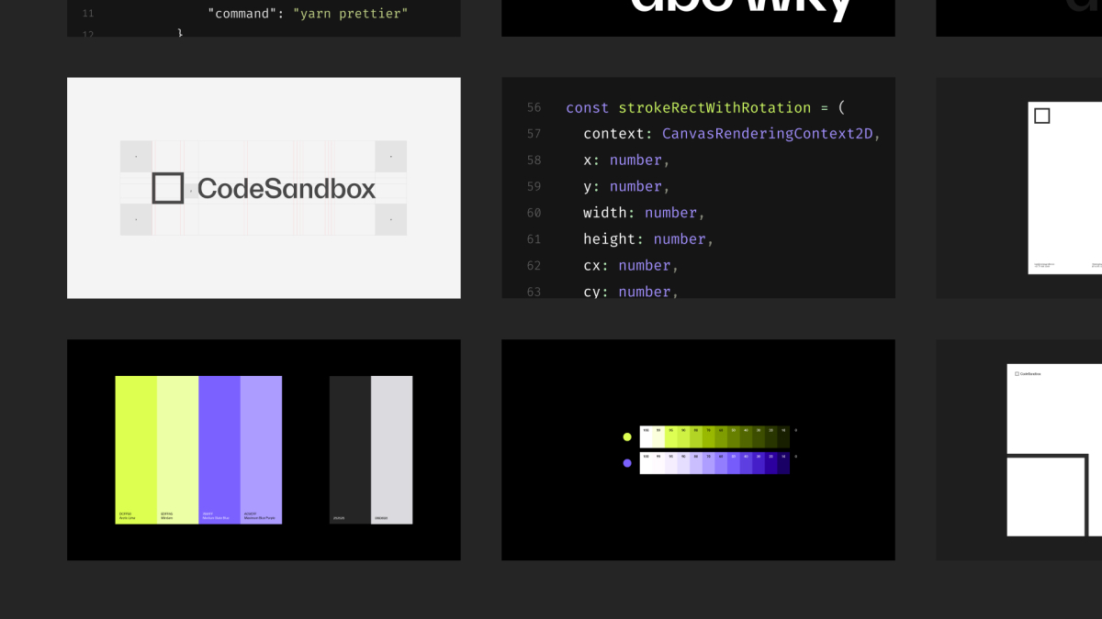Pick the purple scale tone 10 step

click(783, 463)
